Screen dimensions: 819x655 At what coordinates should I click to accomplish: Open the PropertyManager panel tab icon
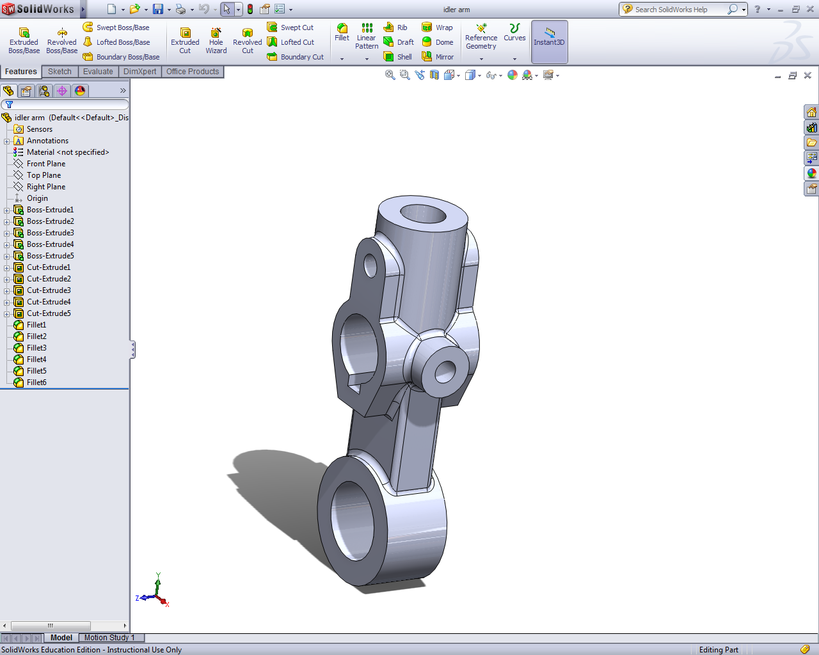coord(26,91)
